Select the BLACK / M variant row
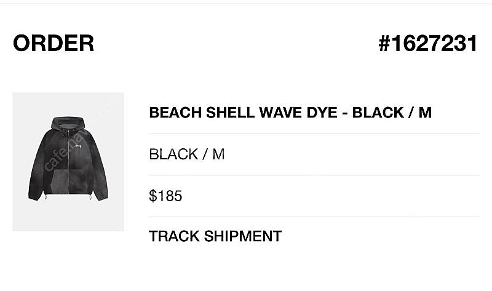 [186, 154]
